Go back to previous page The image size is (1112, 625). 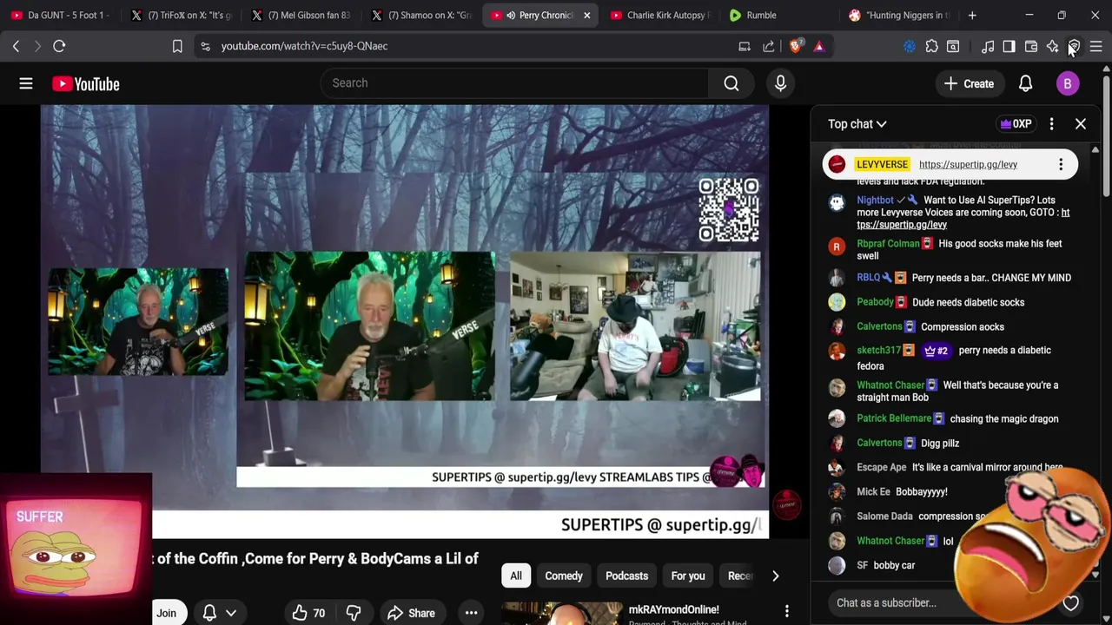(16, 46)
